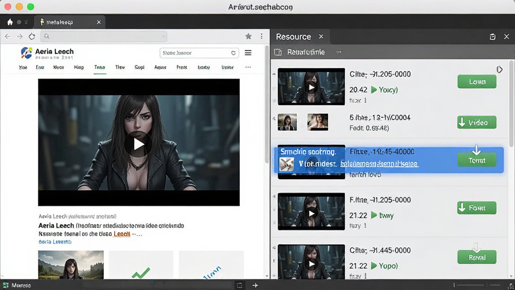Open the video thumbnail in the Lown row

coord(311,87)
